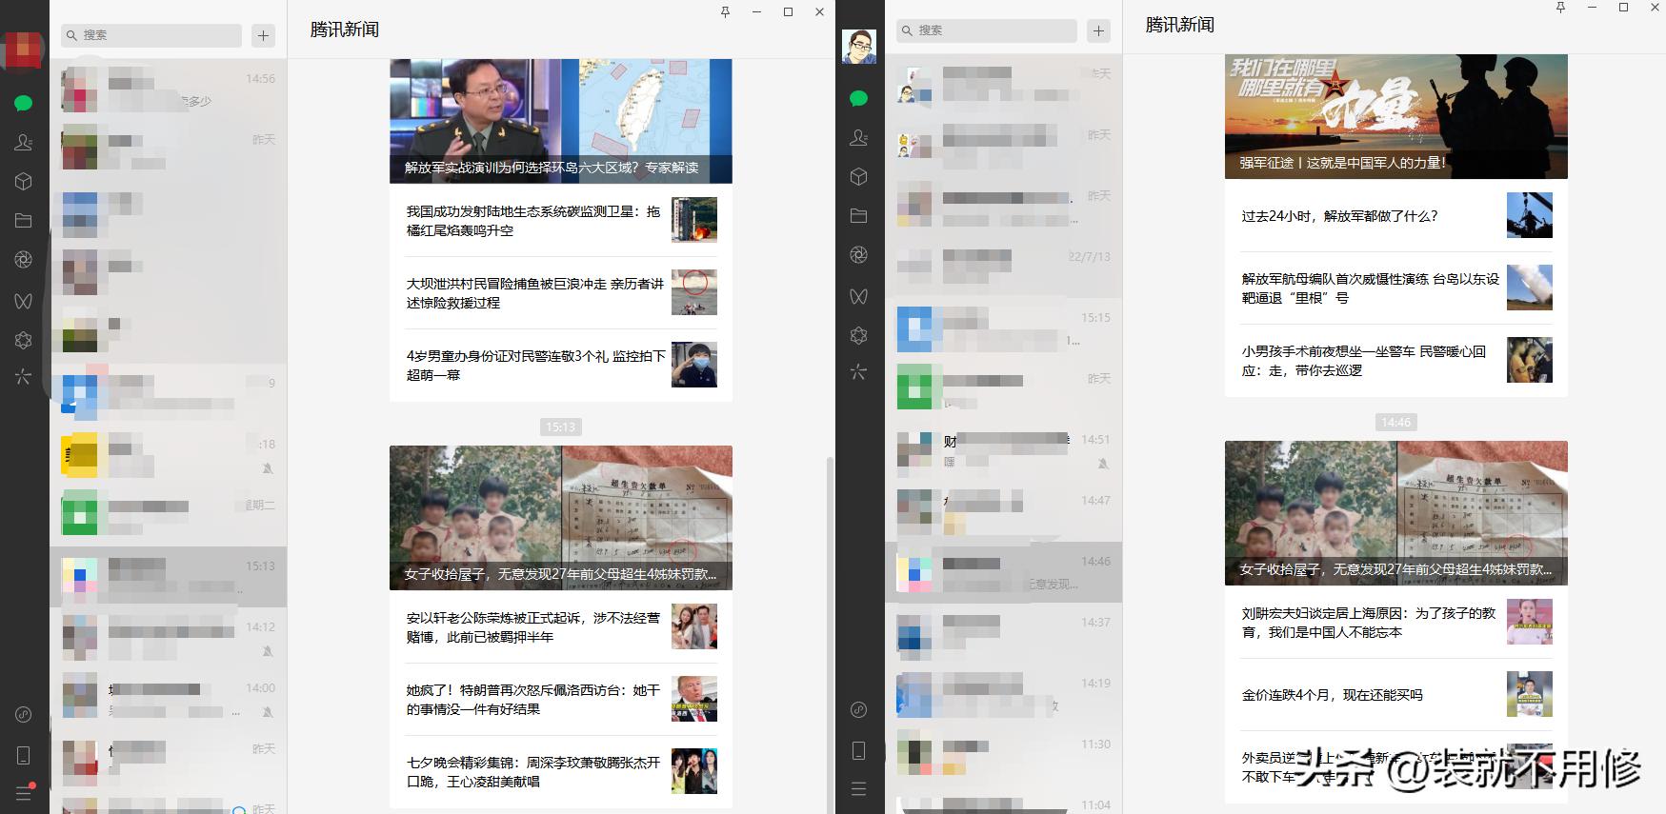Open Moments aperture icon in left window
Image resolution: width=1666 pixels, height=814 pixels.
(24, 259)
